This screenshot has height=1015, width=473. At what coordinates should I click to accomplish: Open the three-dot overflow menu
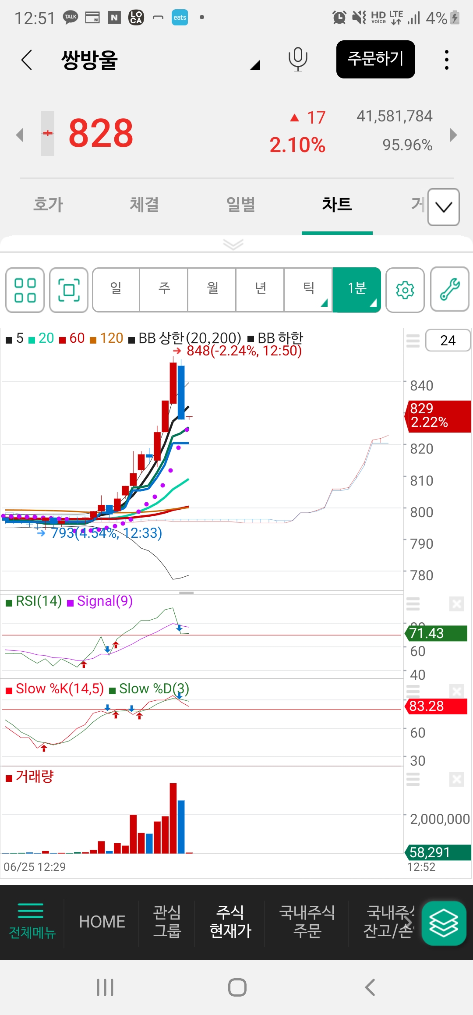[446, 60]
